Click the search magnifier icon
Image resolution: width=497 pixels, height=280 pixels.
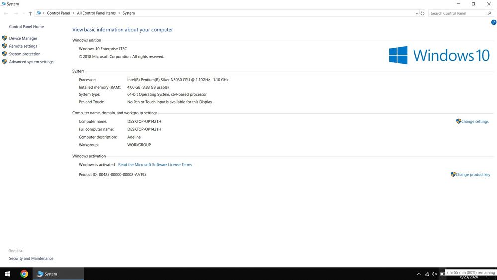click(489, 13)
